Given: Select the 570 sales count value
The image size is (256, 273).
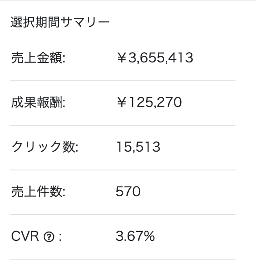Looking at the screenshot, I should [128, 191].
